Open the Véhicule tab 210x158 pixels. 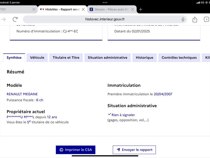[37, 57]
